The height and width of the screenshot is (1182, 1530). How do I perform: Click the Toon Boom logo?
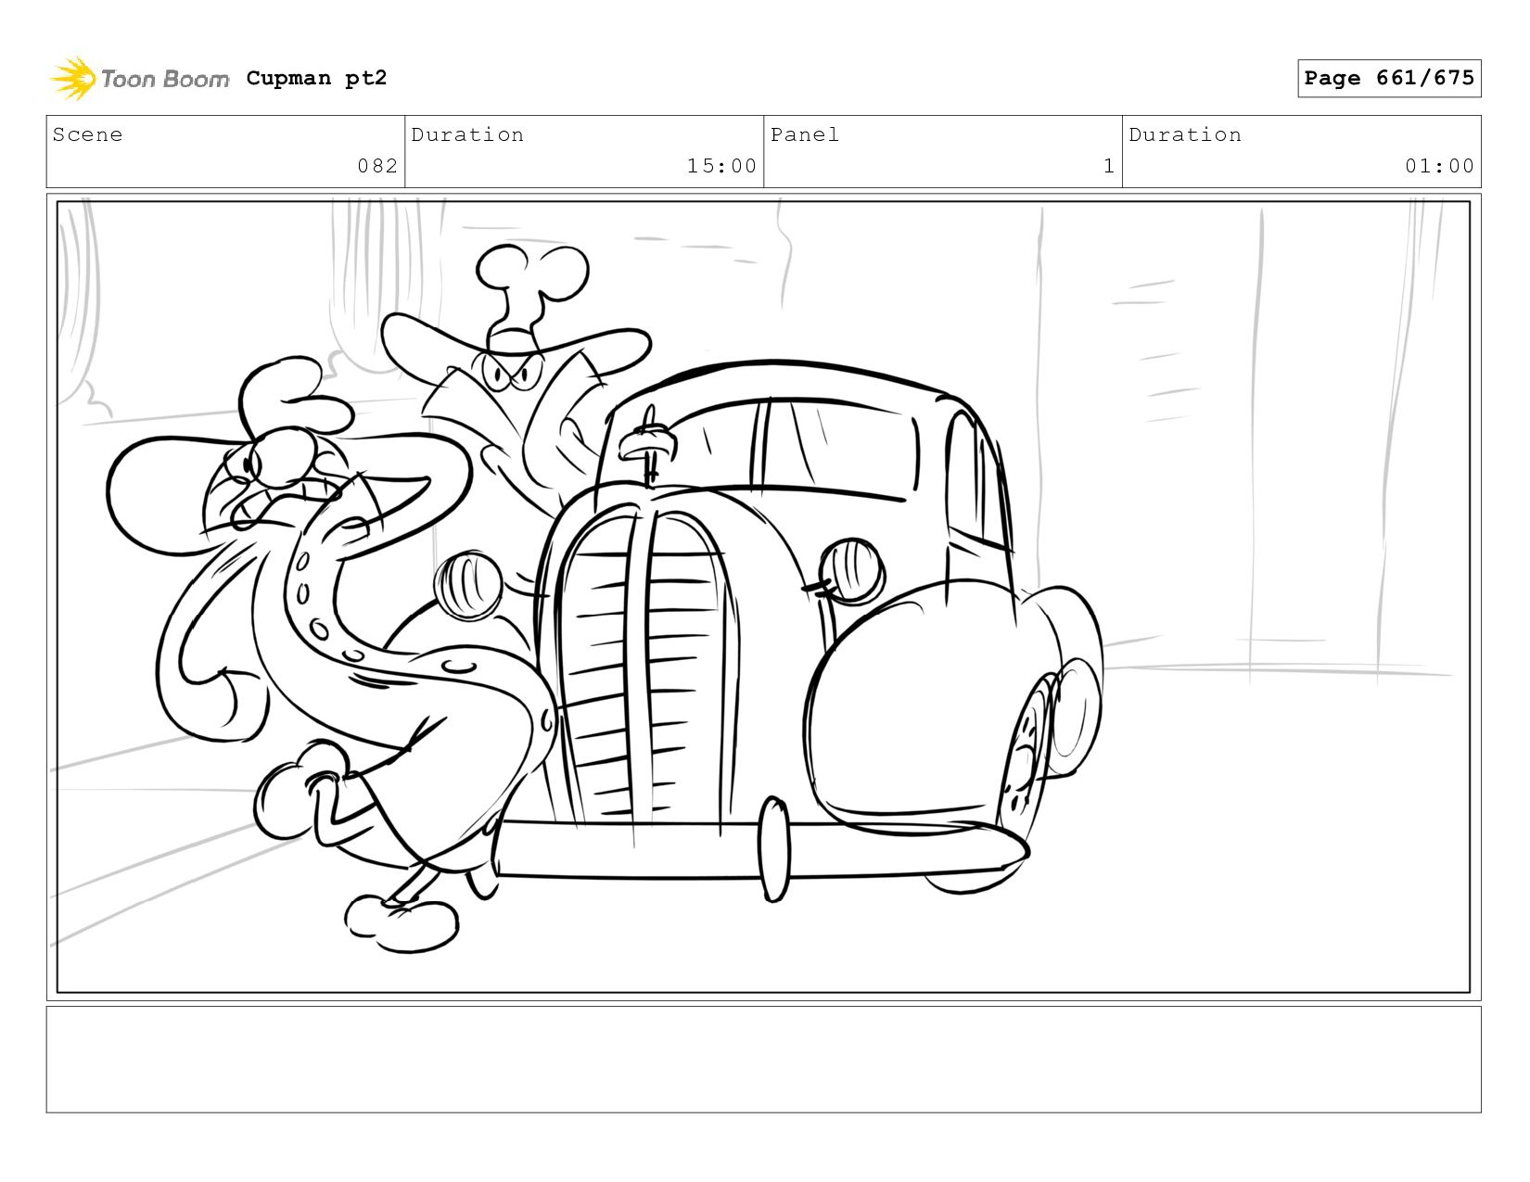click(139, 78)
